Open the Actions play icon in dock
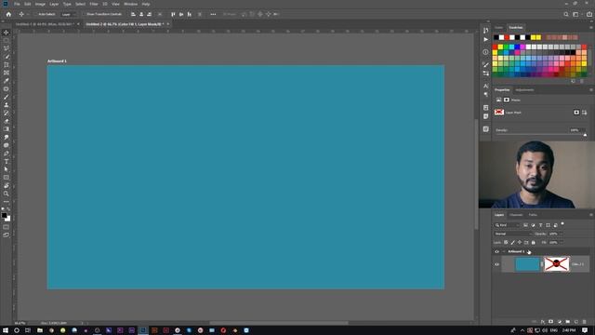Viewport: 595px width, 335px height. point(485,39)
